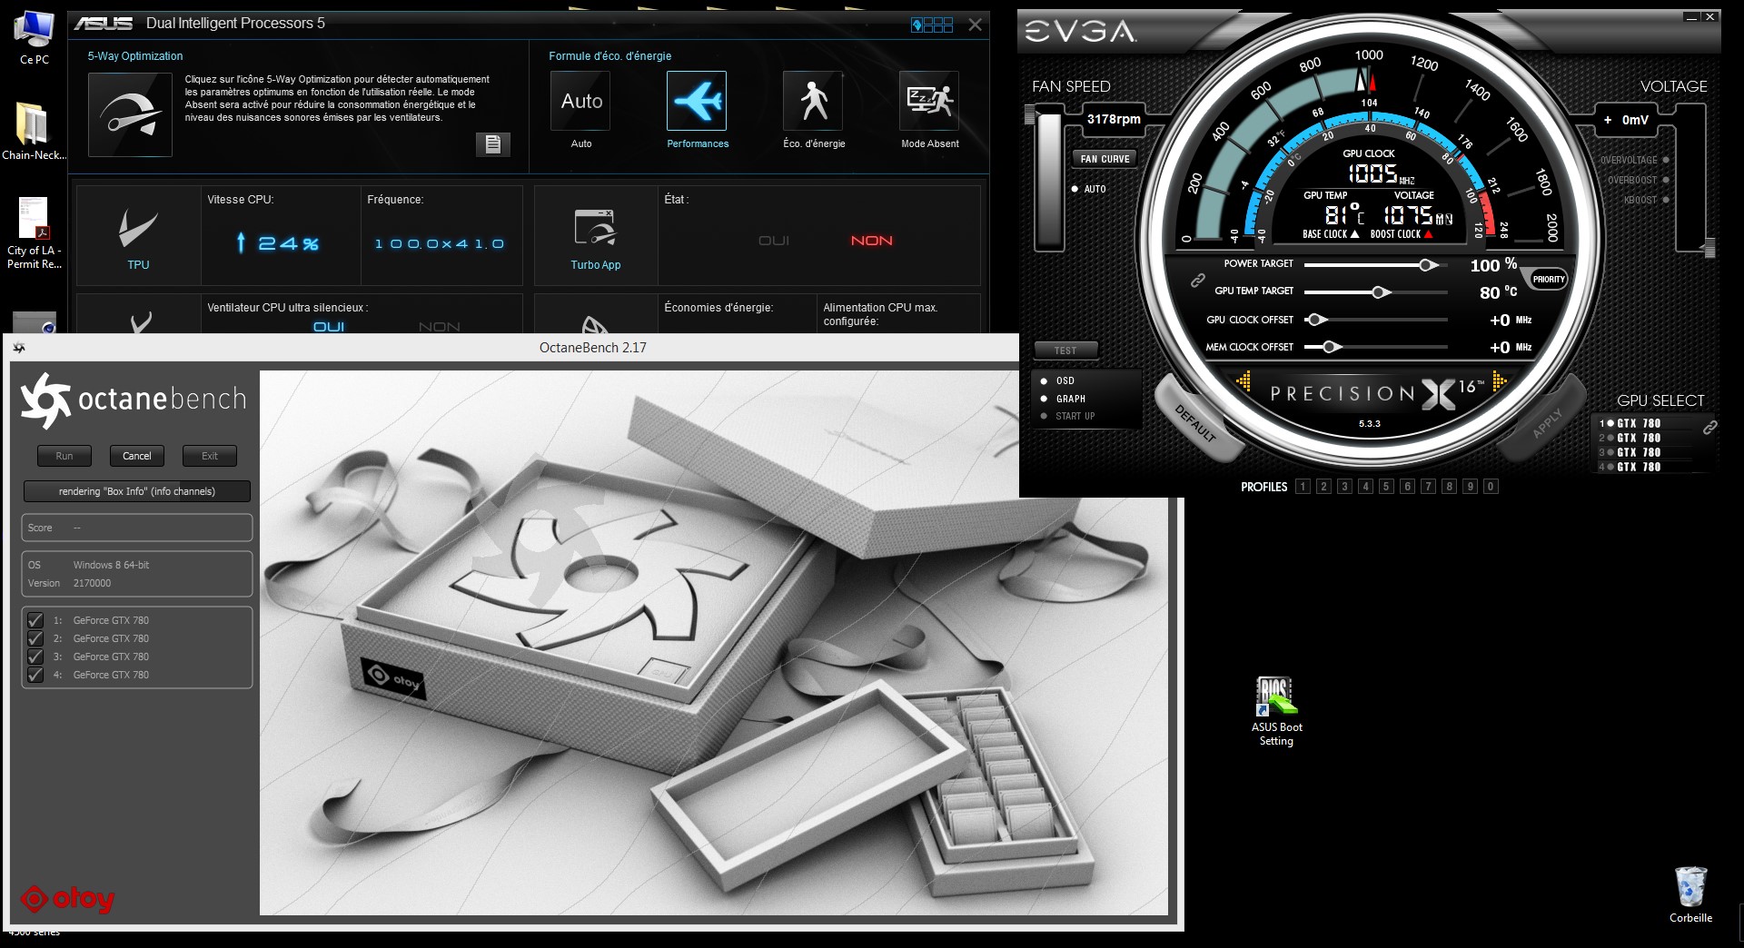Open the ASUS Boot Setting shortcut

pos(1276,712)
